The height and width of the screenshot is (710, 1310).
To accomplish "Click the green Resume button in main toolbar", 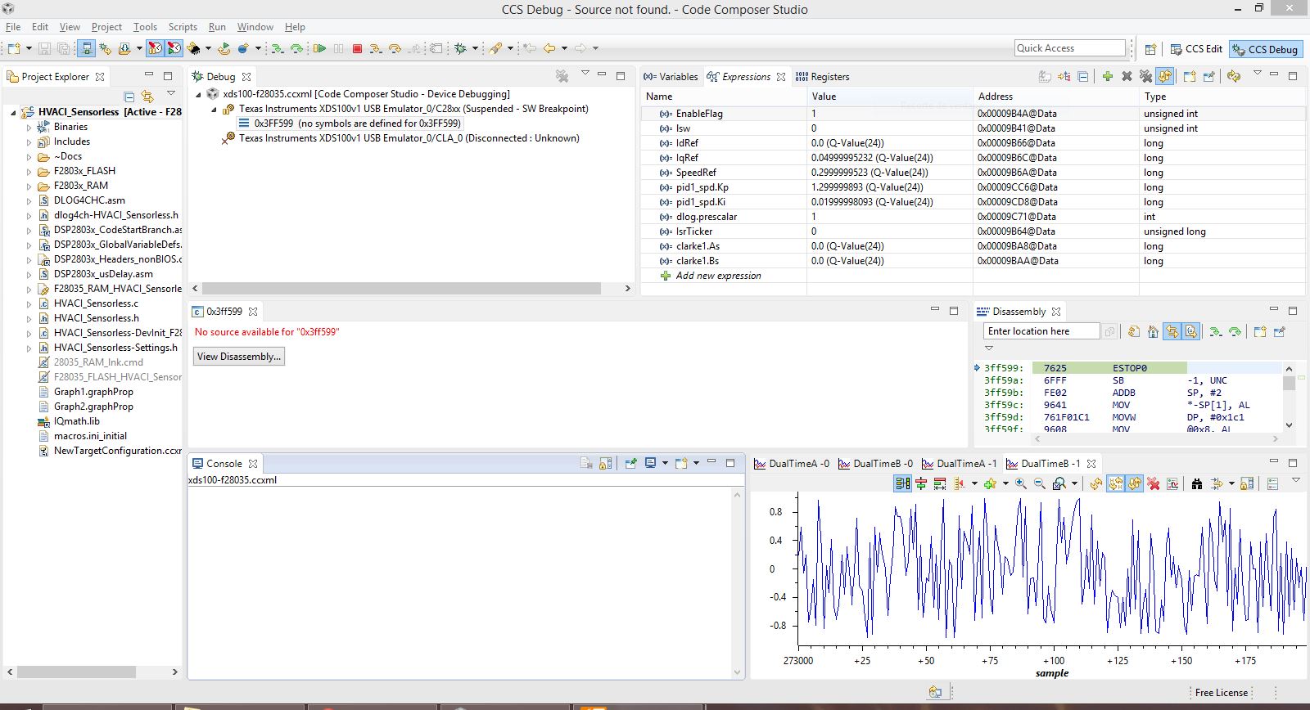I will coord(320,49).
